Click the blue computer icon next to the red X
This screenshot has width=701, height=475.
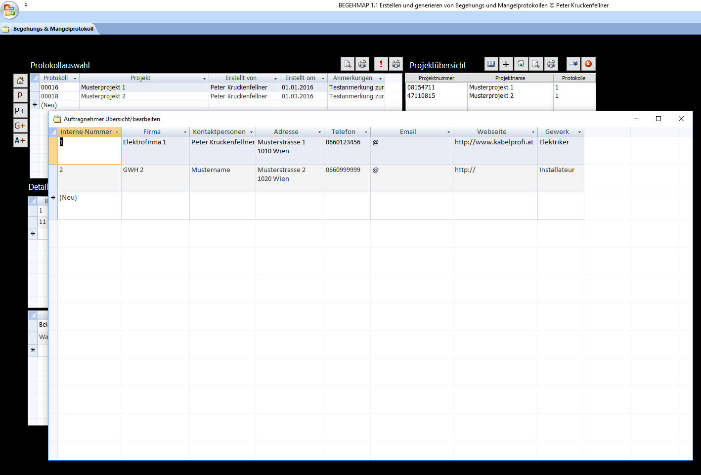click(x=573, y=64)
